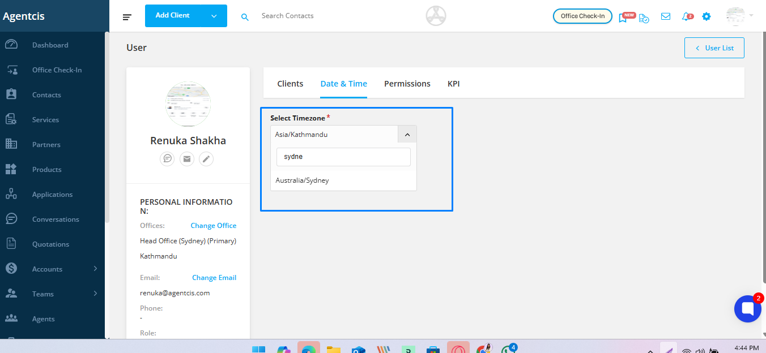Viewport: 766px width, 353px height.
Task: Open Conversations from the sidebar
Action: tap(56, 219)
